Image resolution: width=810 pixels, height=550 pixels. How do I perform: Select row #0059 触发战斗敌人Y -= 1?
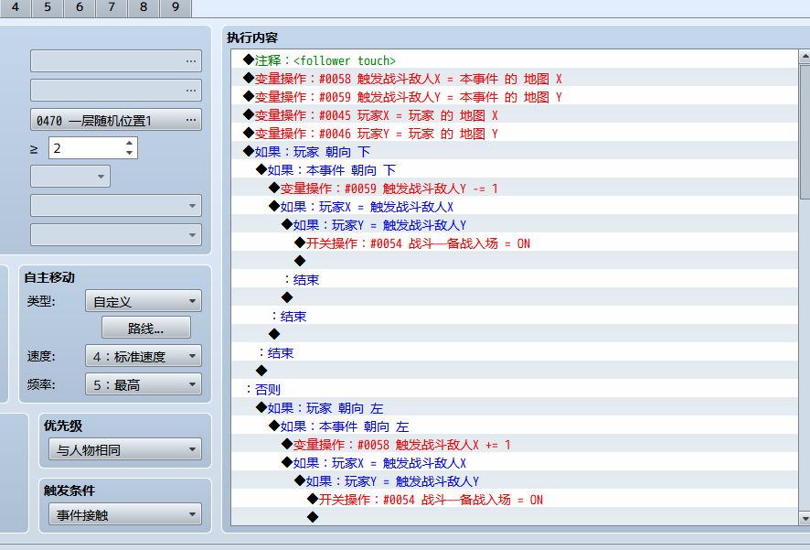[515, 189]
